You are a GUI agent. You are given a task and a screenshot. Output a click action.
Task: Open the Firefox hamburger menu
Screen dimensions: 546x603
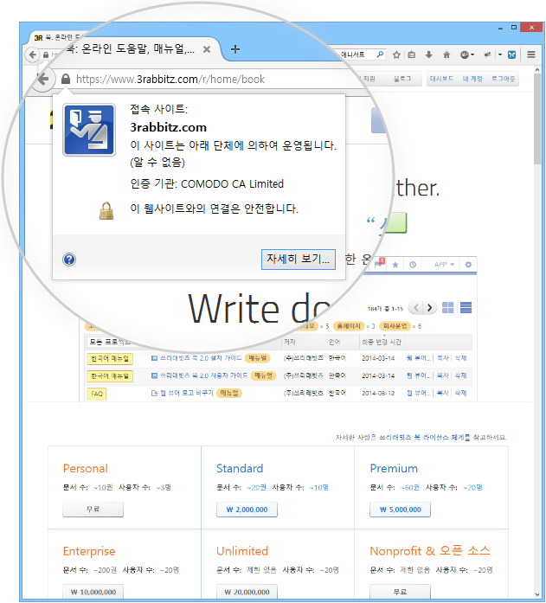pyautogui.click(x=531, y=55)
